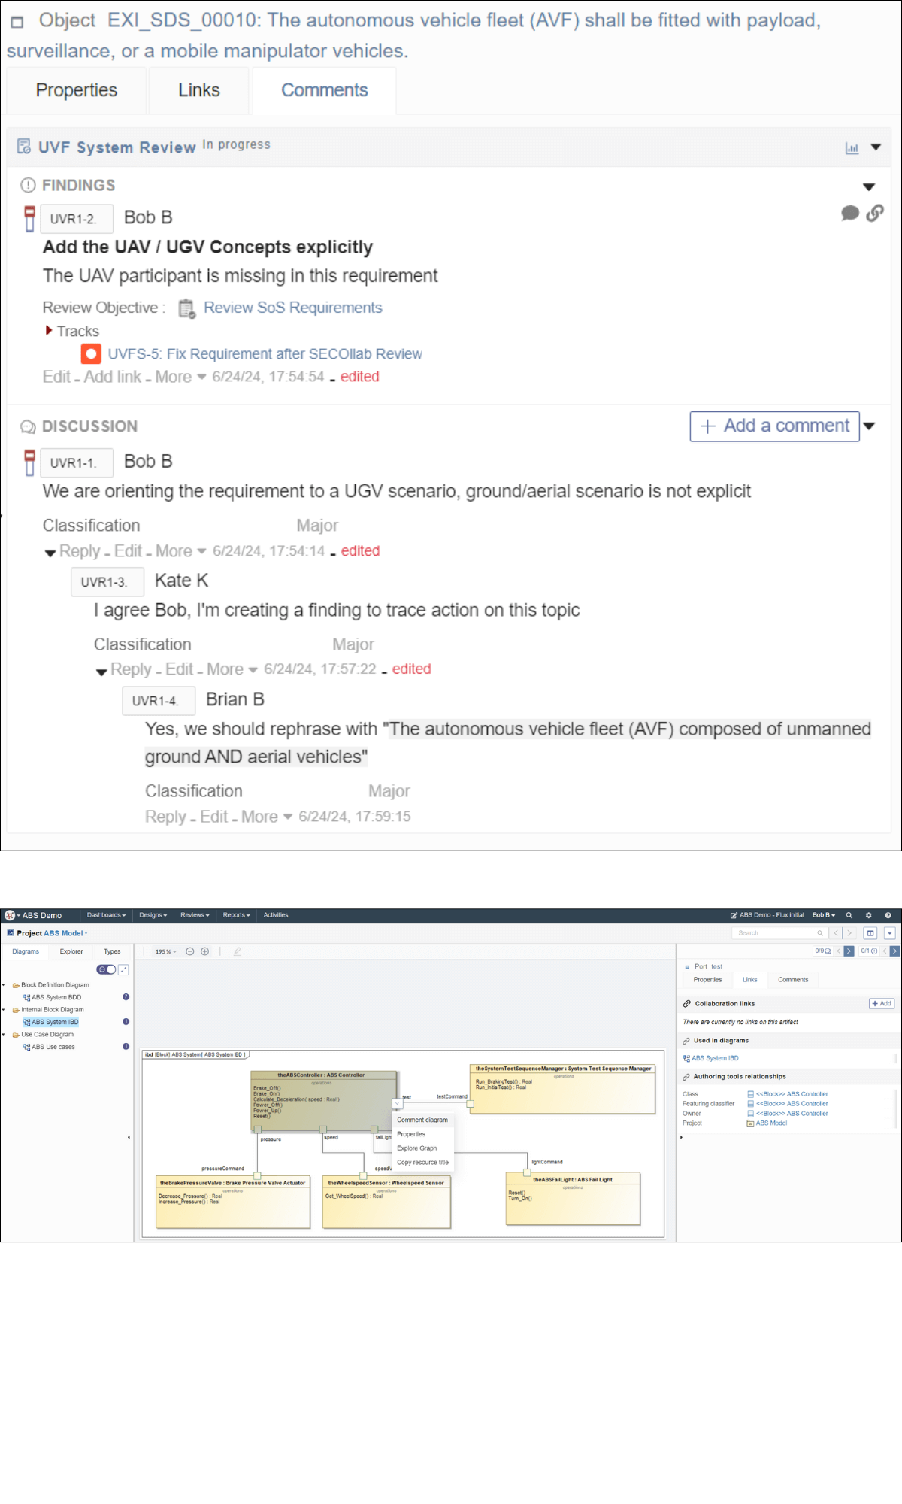Go to next finding using 0/1 forward arrow
This screenshot has width=902, height=1504.
[x=894, y=951]
